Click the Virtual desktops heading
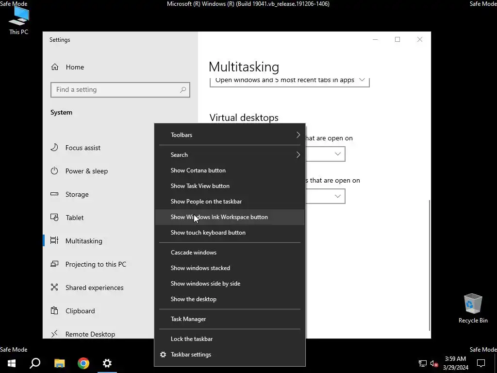This screenshot has height=373, width=497. [x=244, y=118]
